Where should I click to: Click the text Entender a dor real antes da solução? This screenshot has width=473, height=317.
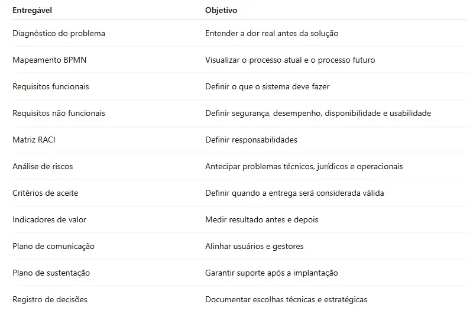pos(272,33)
